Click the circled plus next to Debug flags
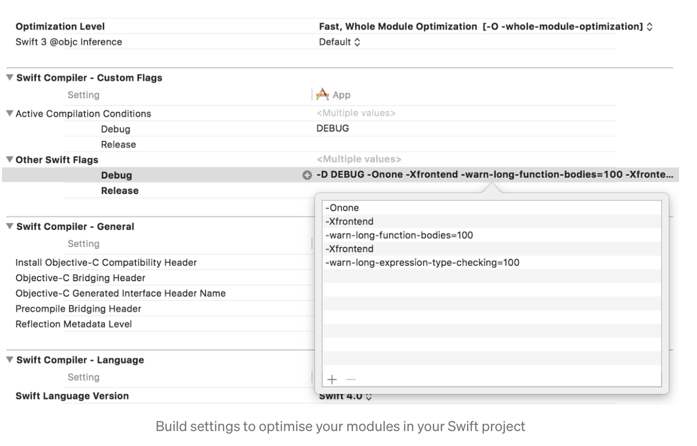Viewport: 697px width, 446px height. [307, 175]
